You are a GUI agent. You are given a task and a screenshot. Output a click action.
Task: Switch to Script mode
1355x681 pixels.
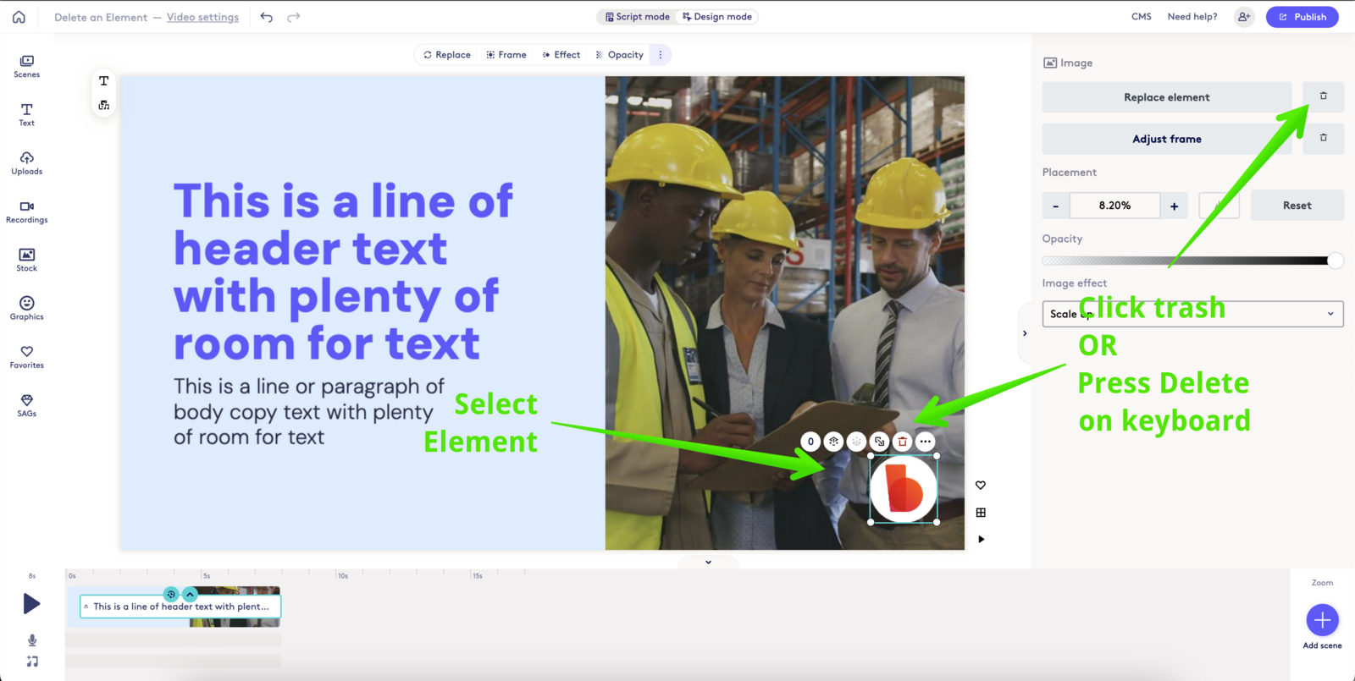(637, 17)
